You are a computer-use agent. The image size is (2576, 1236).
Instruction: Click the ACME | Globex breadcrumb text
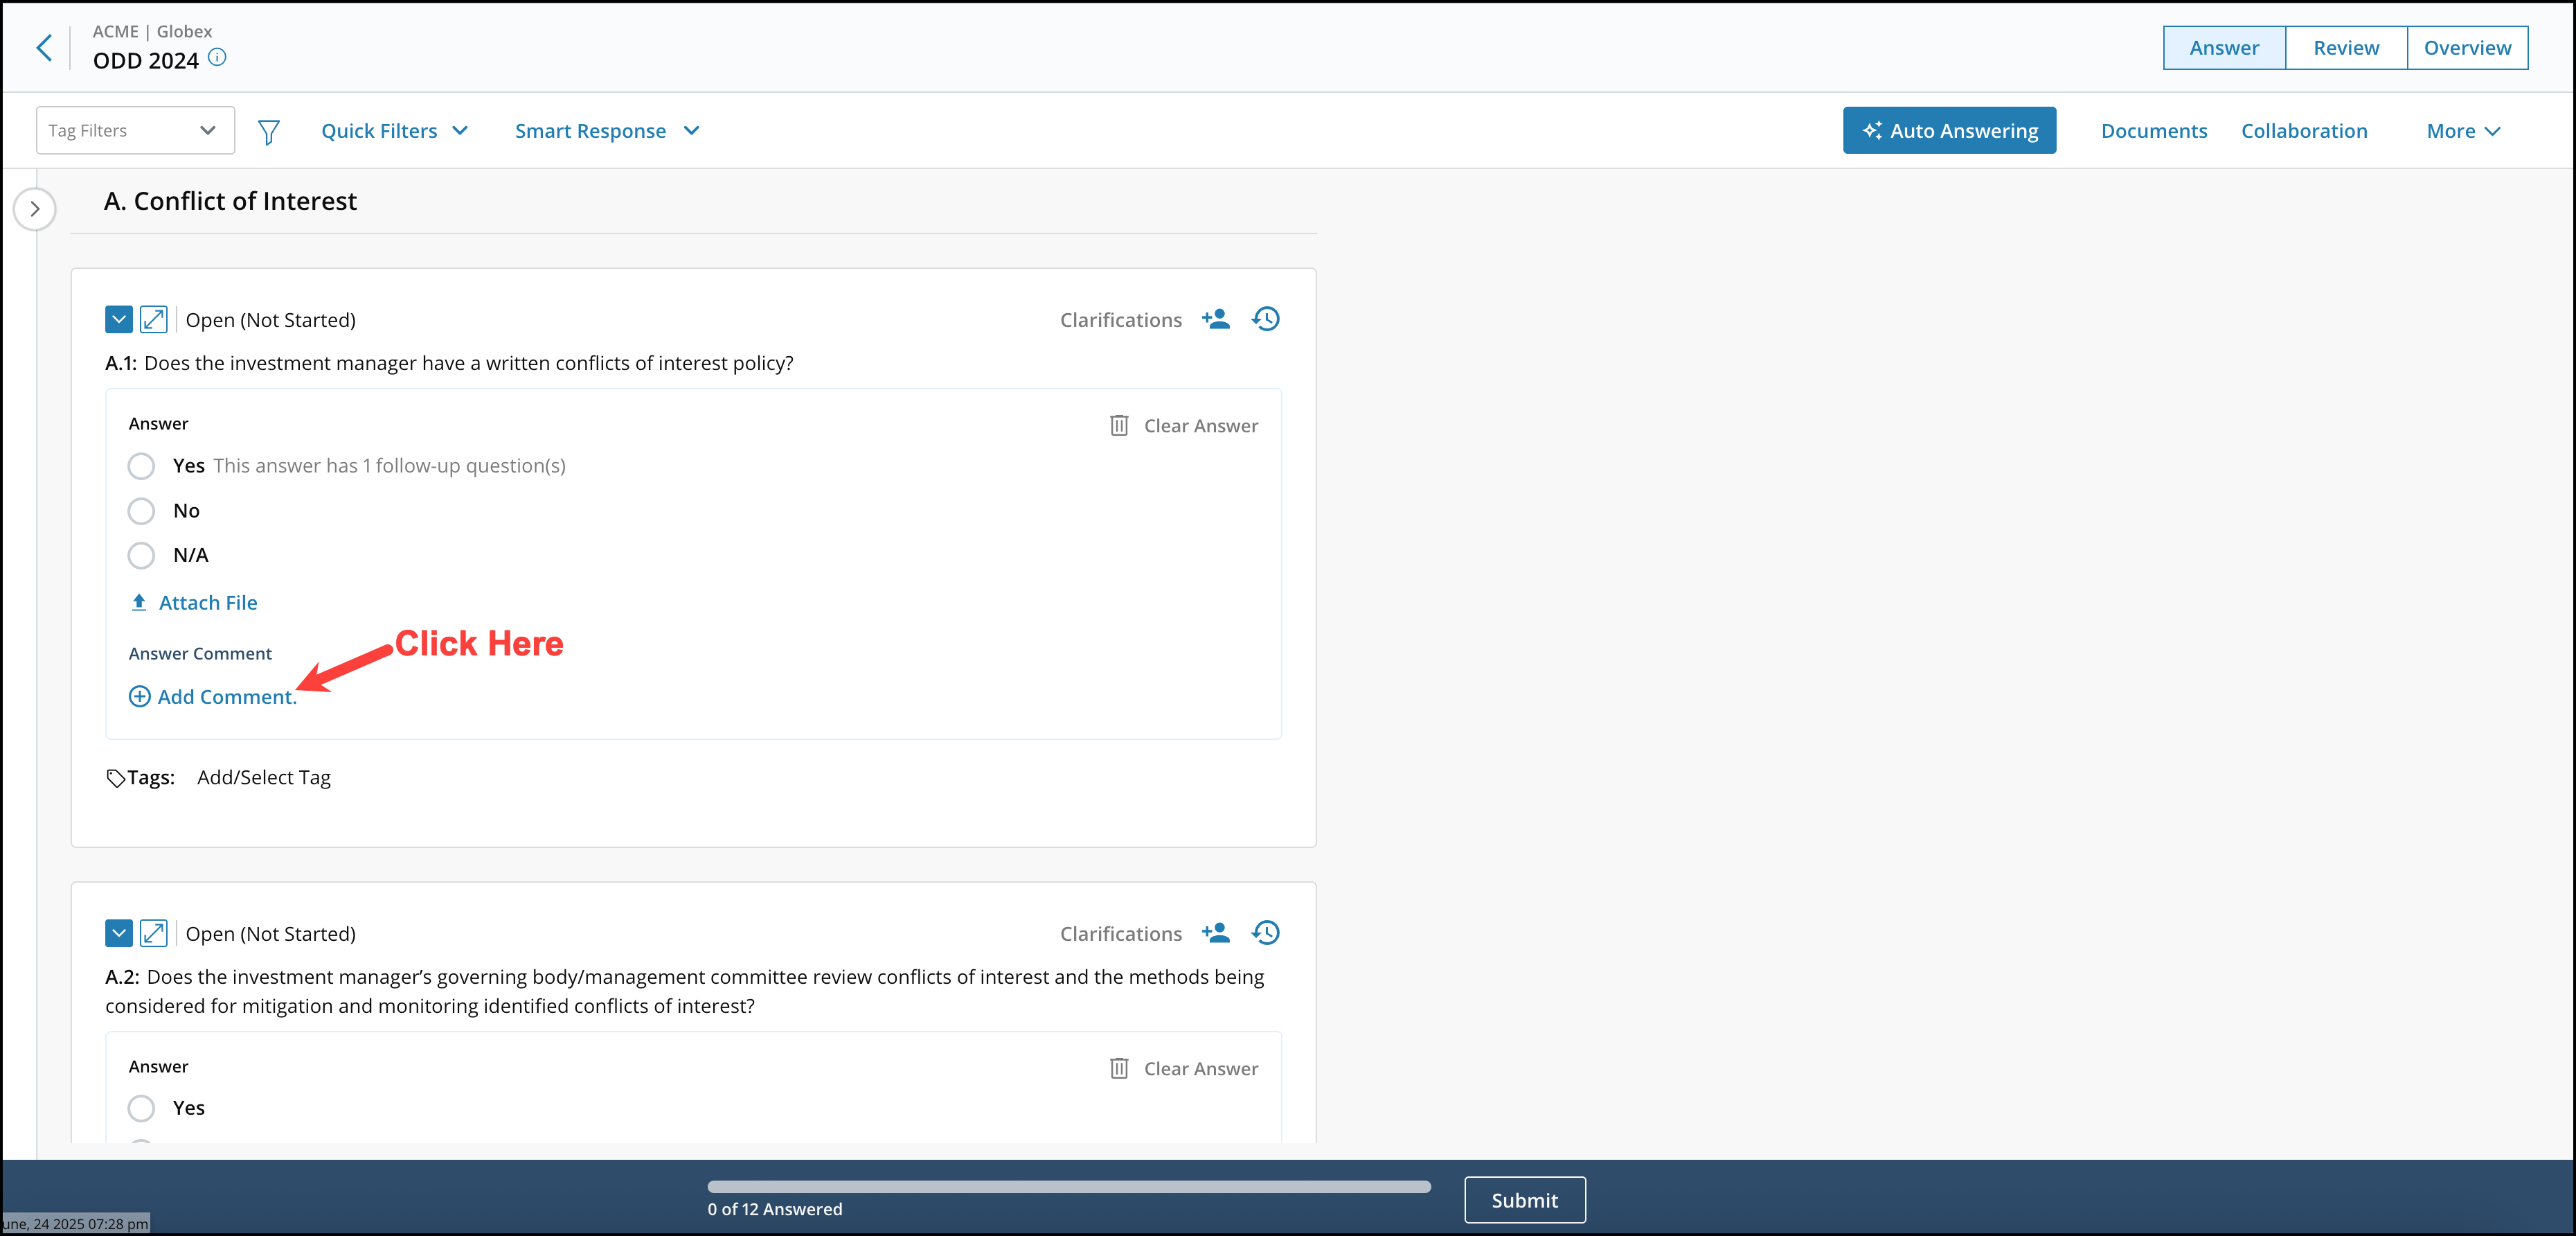152,31
